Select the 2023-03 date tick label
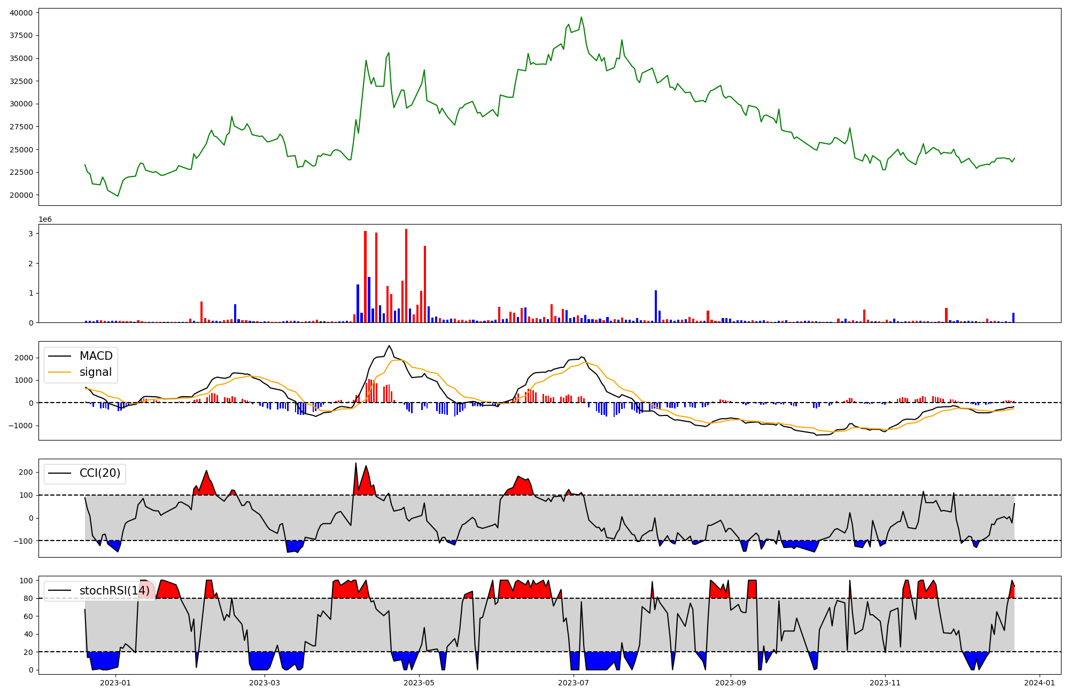Screen dimensions: 1069x695 [265, 683]
